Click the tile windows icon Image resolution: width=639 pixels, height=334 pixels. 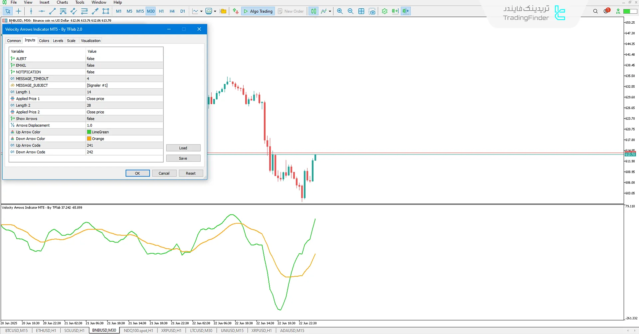pos(361,11)
